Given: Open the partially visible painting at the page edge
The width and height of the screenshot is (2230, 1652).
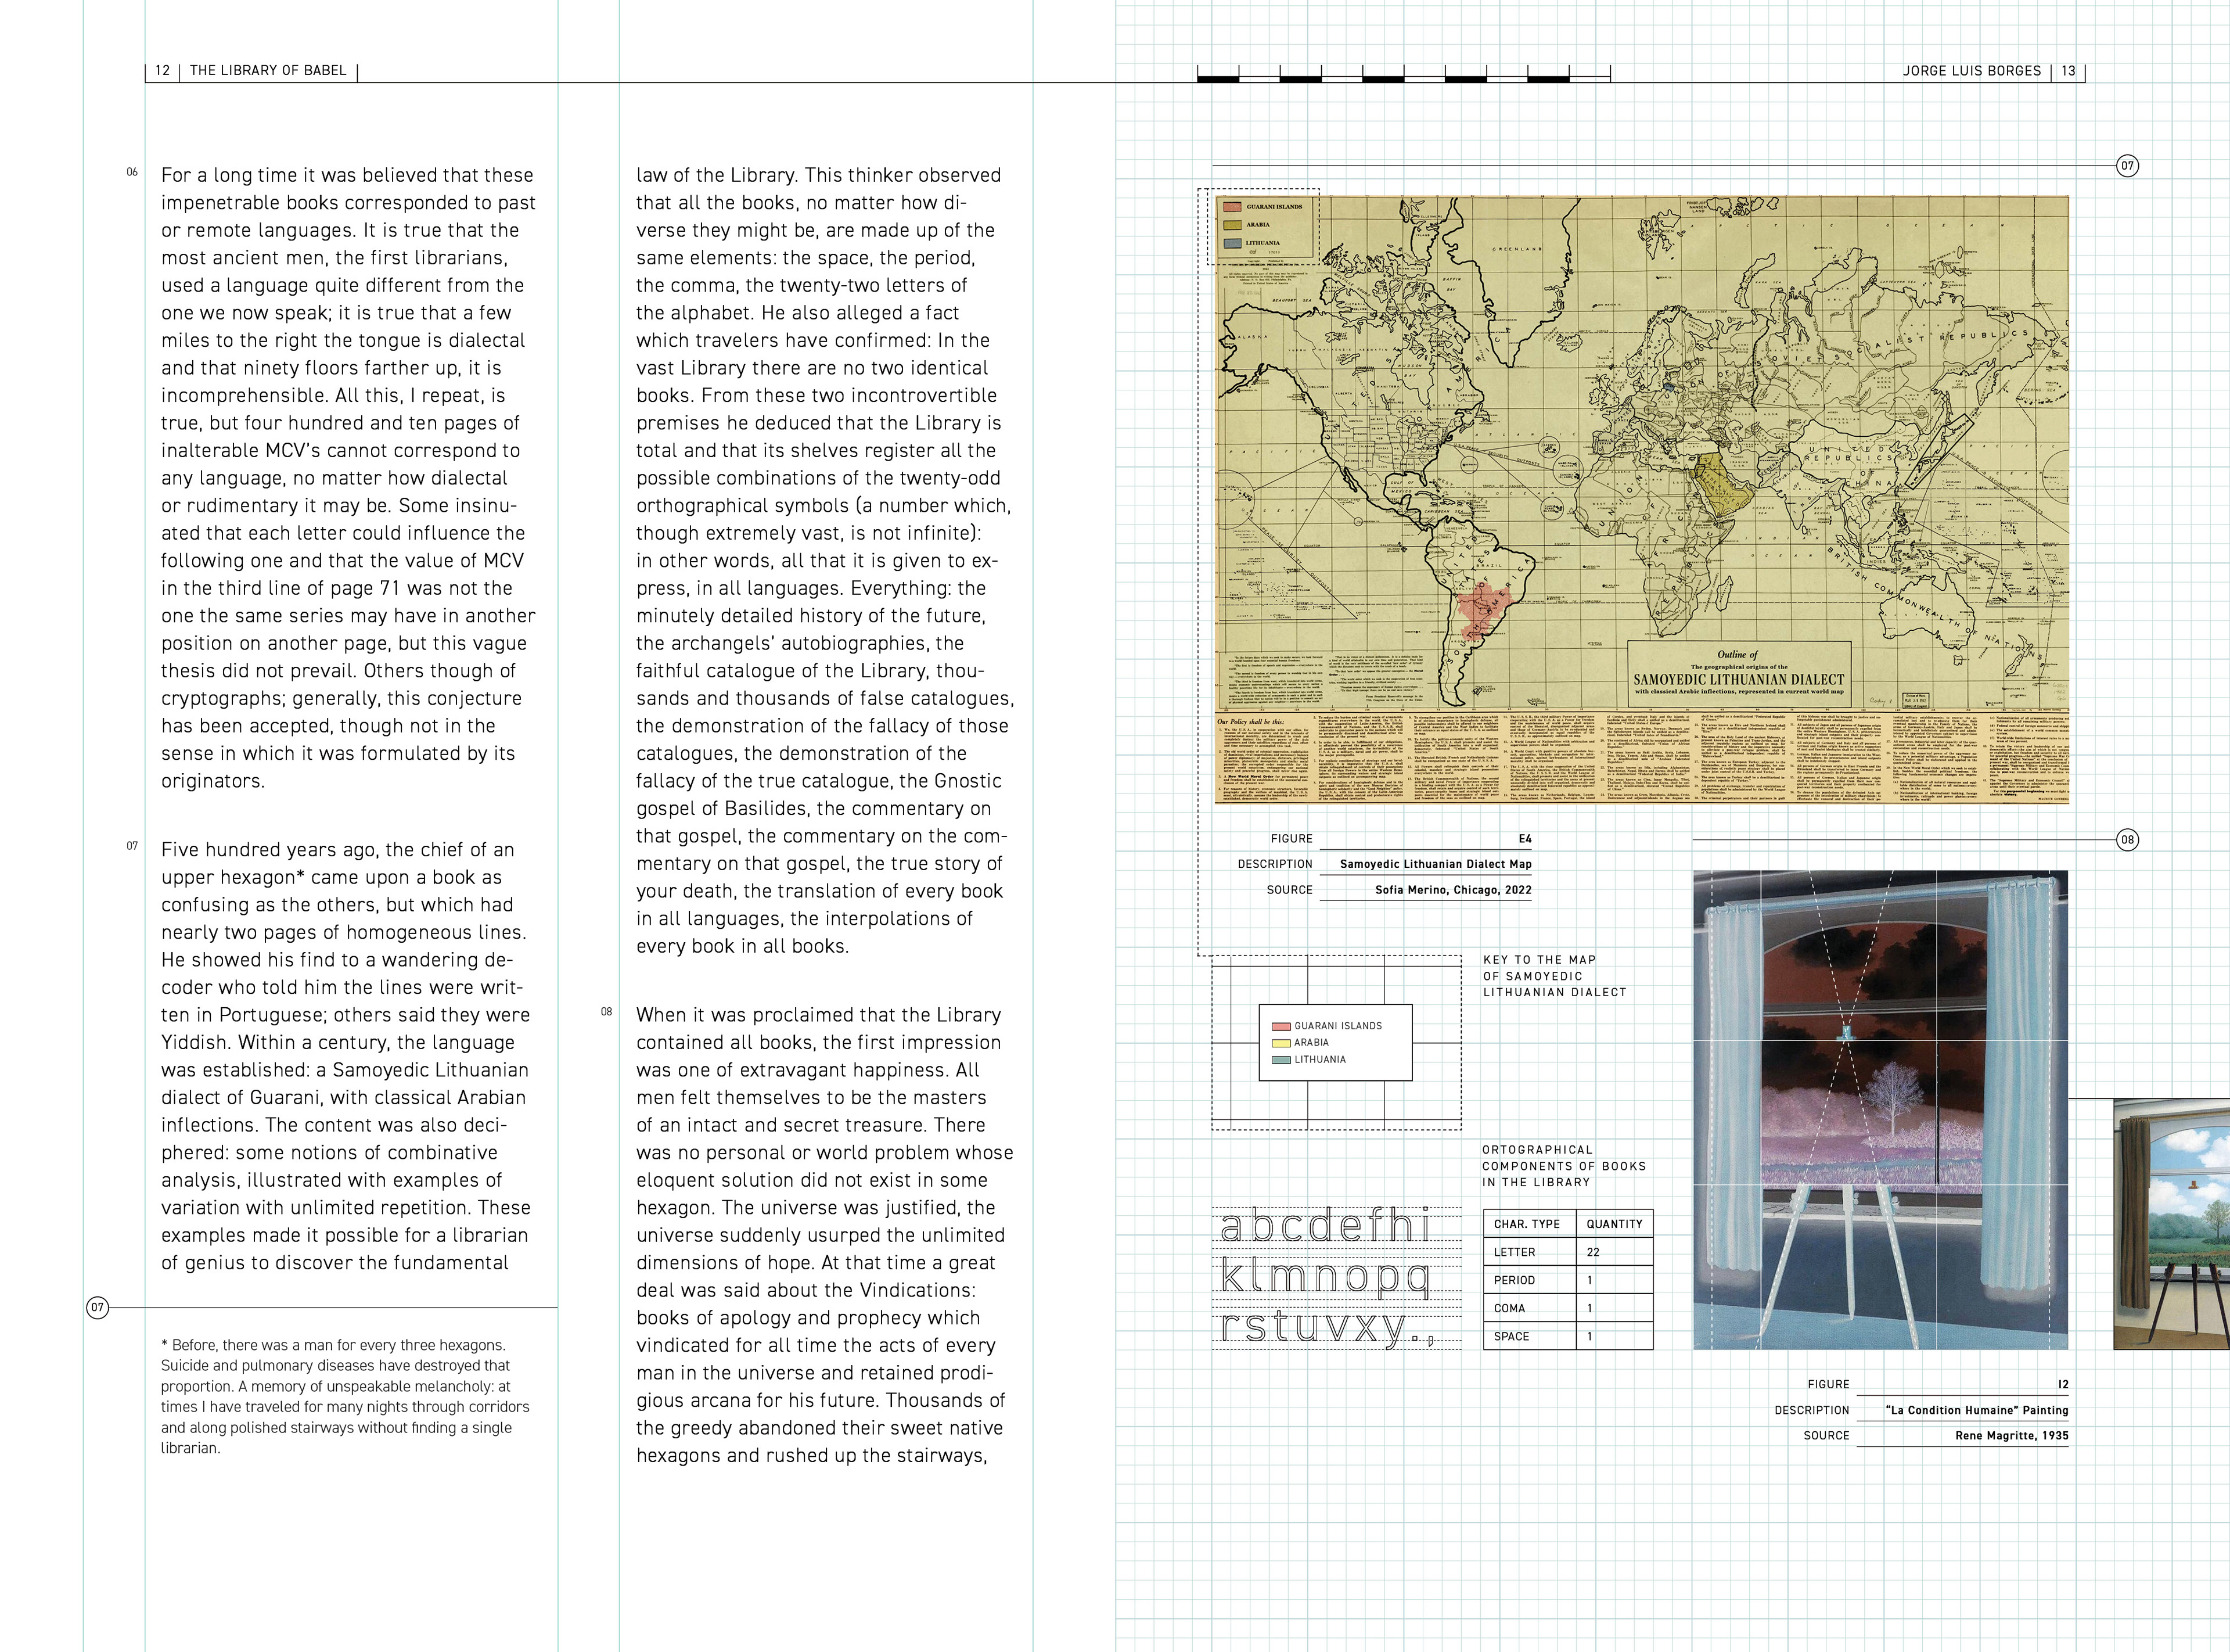Looking at the screenshot, I should (2171, 1224).
